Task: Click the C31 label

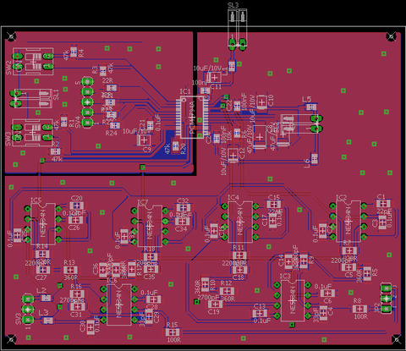Action: pos(75,315)
